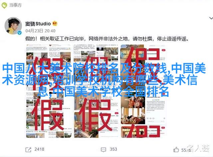
Task: Click the member badge beside 蜜骁Studio
Action: (x=55, y=24)
